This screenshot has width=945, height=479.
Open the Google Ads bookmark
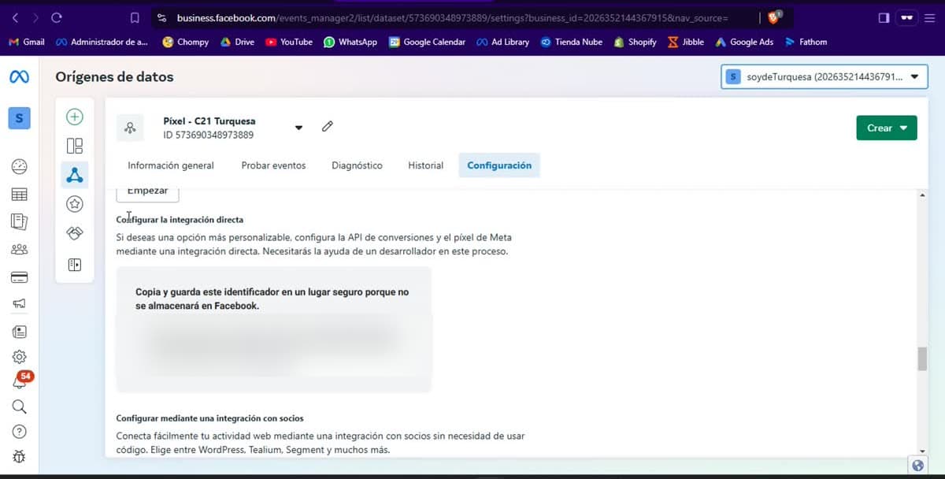click(744, 42)
